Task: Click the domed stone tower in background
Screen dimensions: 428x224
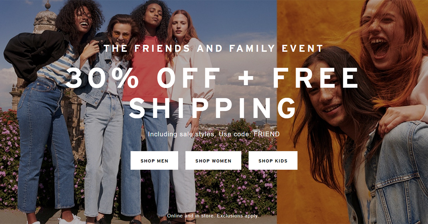Action: 45,21
